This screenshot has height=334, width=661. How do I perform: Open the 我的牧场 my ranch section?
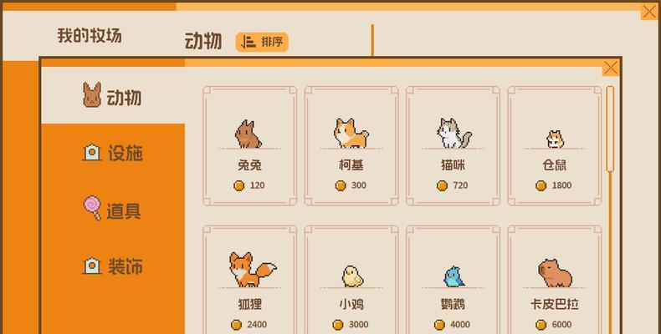[x=90, y=35]
